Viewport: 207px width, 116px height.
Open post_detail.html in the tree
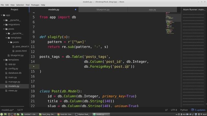pos(22,46)
